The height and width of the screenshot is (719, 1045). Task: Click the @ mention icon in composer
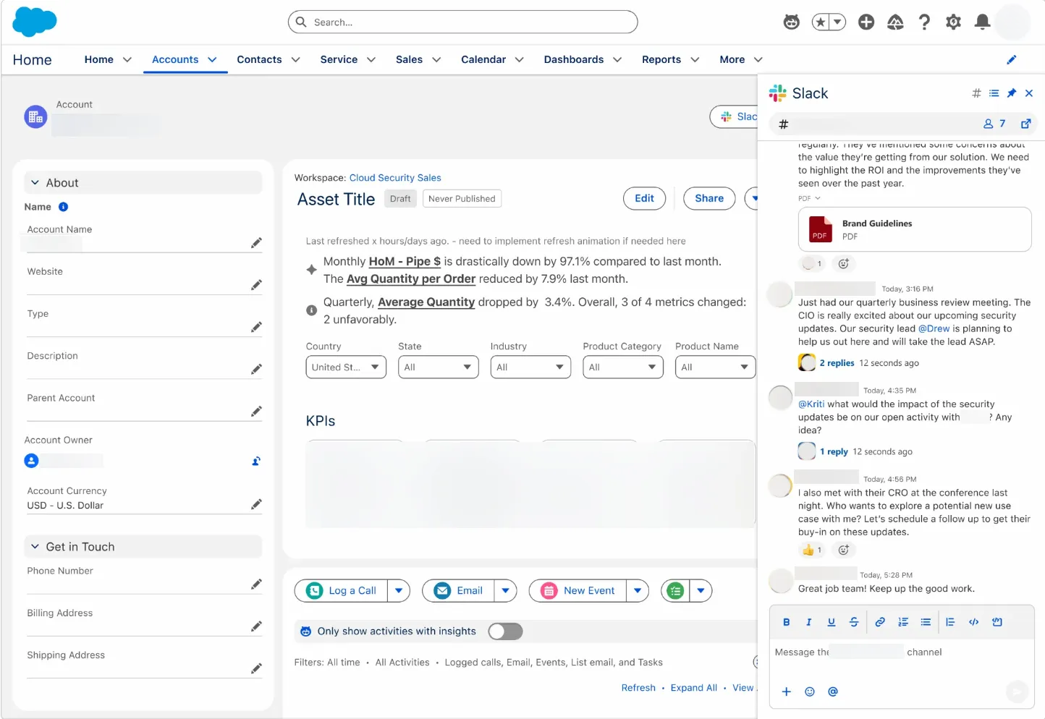pyautogui.click(x=833, y=692)
